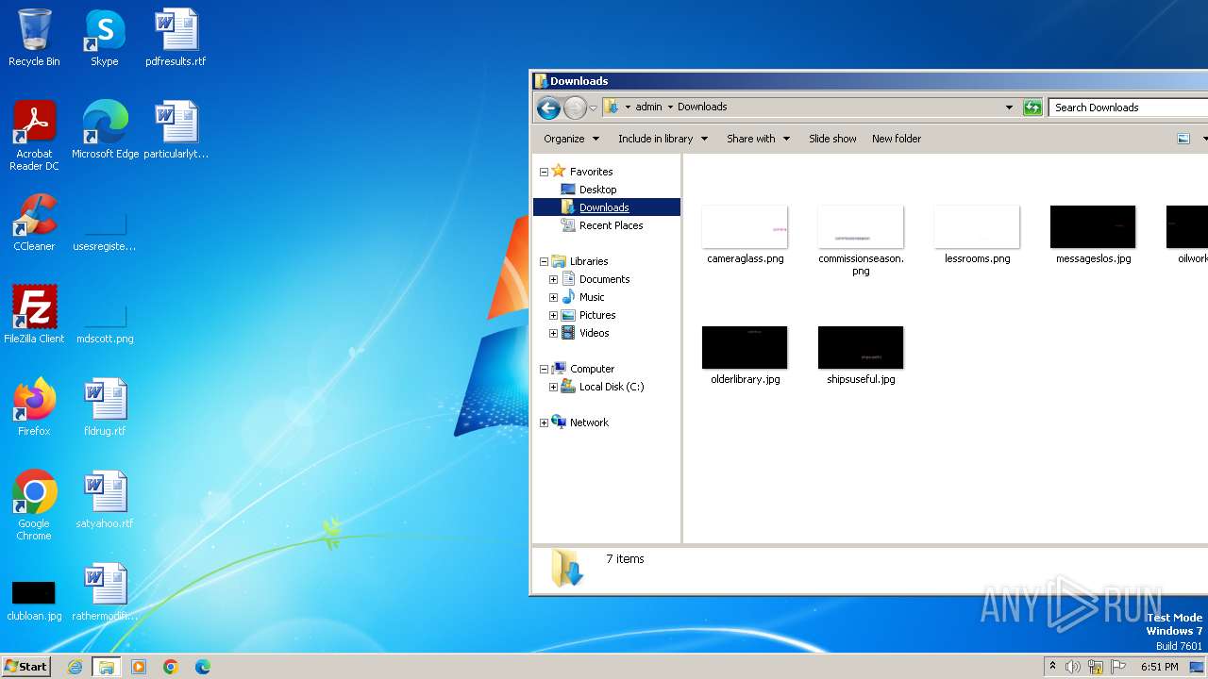
Task: Expand the Network tree node
Action: click(544, 422)
